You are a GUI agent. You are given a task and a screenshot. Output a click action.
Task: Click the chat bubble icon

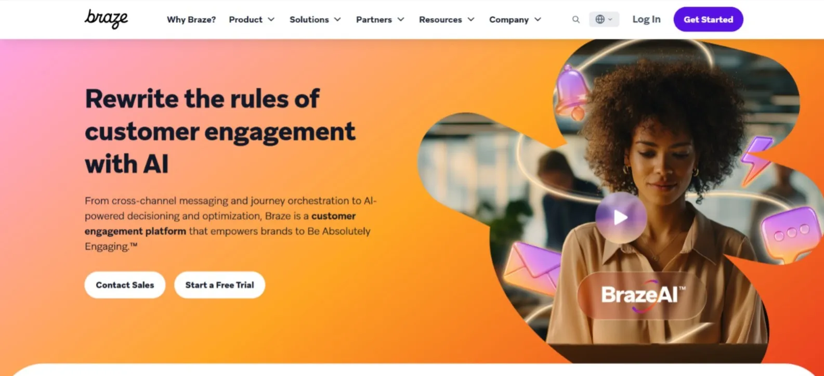click(x=790, y=234)
